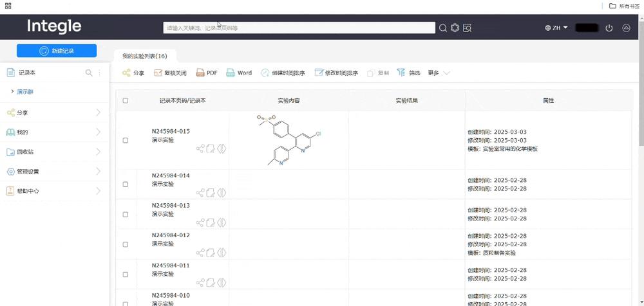Click the 属性 column header
Screen dimensions: 644x306
pyautogui.click(x=548, y=100)
